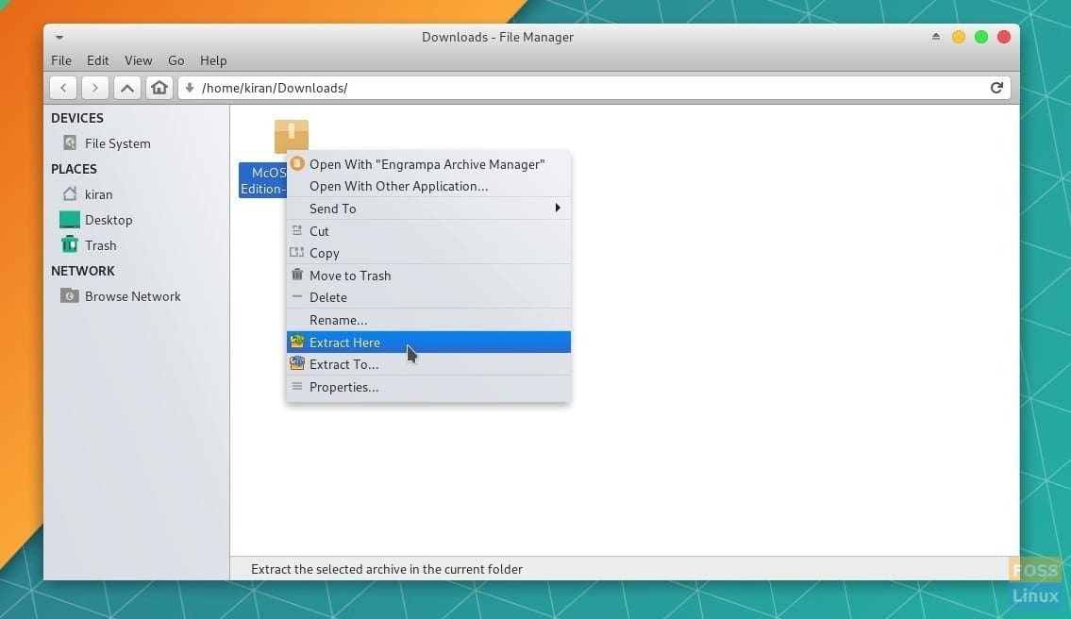Click the Extract To archive icon
The image size is (1071, 619).
click(x=297, y=363)
